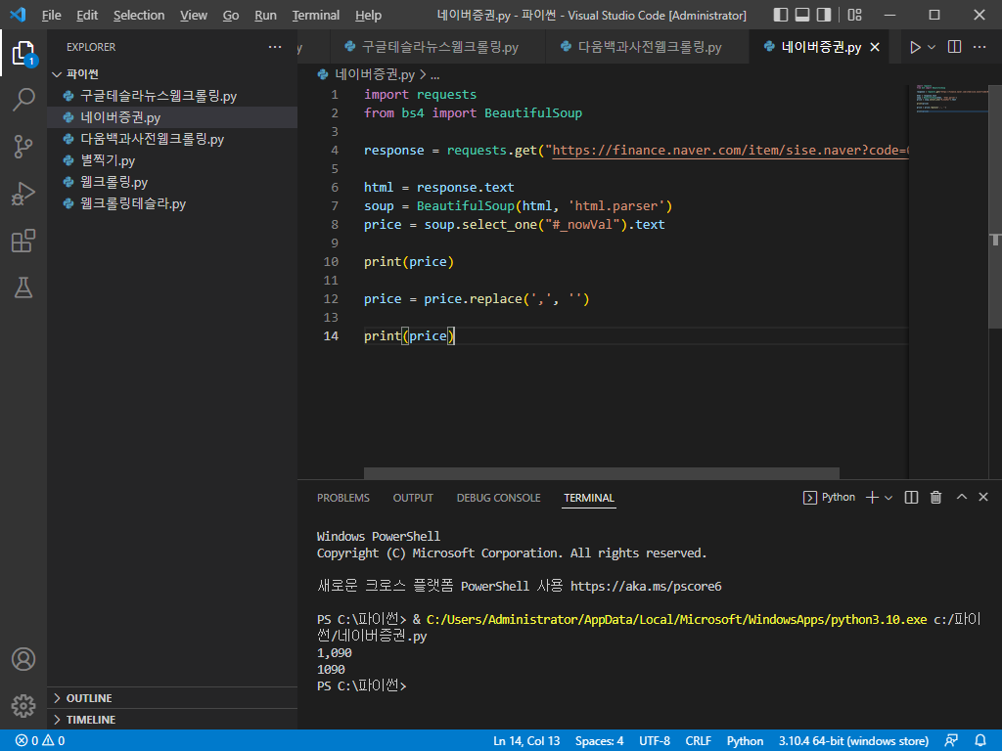Open the Terminal menu

point(316,15)
